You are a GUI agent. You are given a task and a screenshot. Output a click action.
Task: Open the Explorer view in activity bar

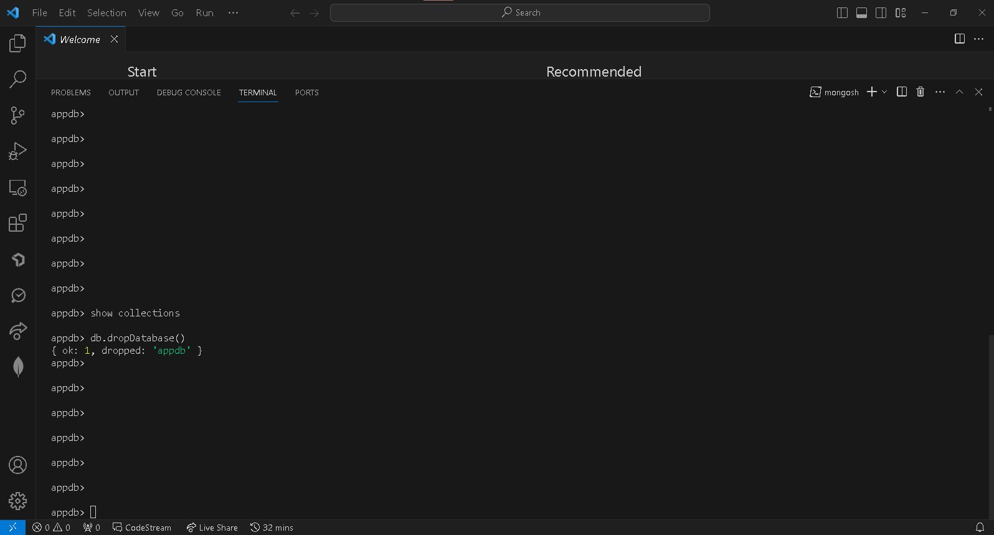17,43
